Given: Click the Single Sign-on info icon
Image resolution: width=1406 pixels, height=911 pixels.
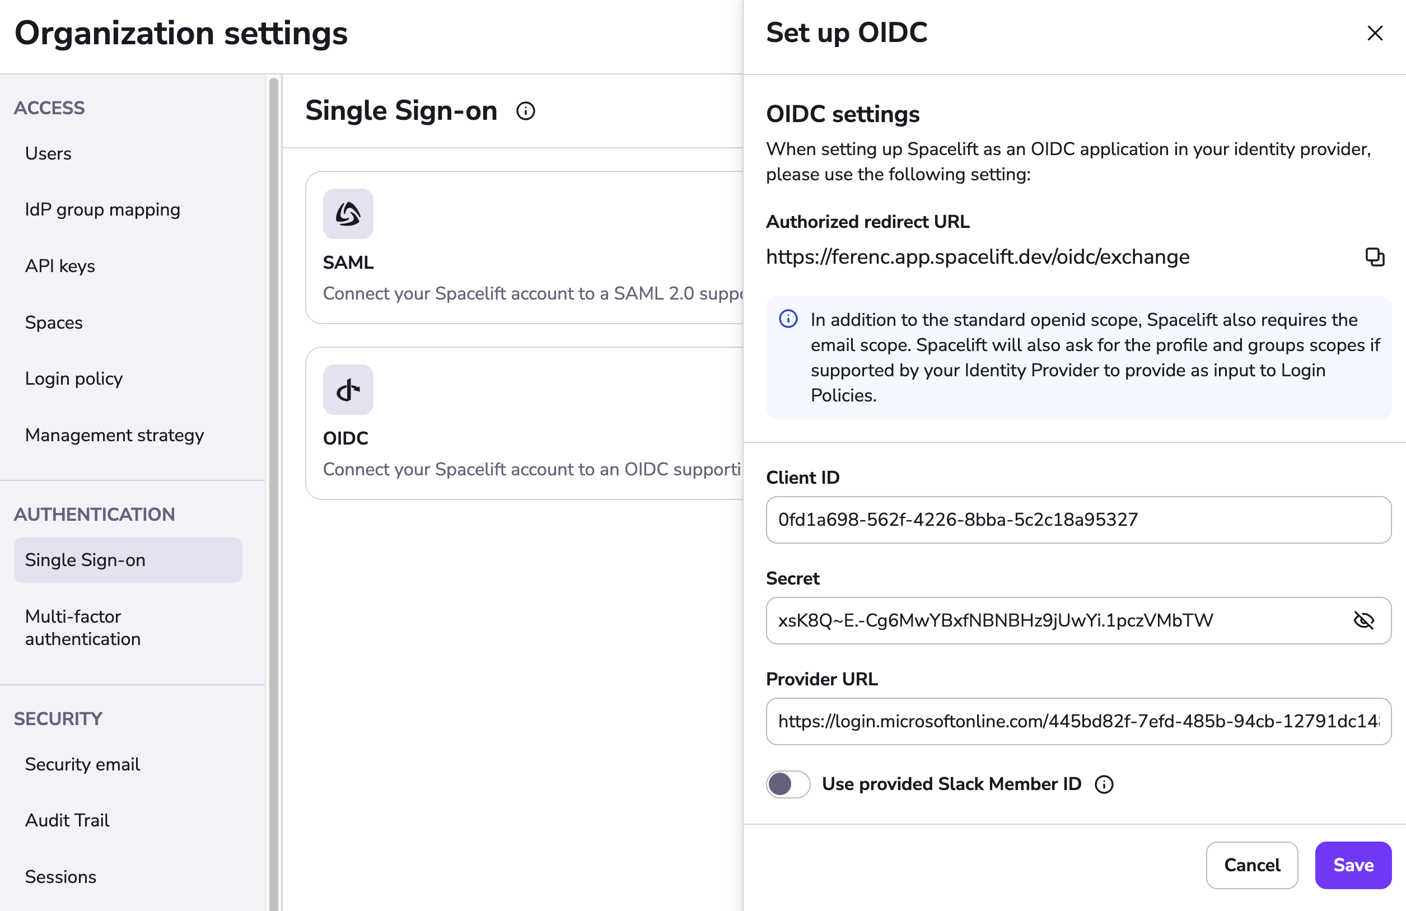Looking at the screenshot, I should click(525, 111).
